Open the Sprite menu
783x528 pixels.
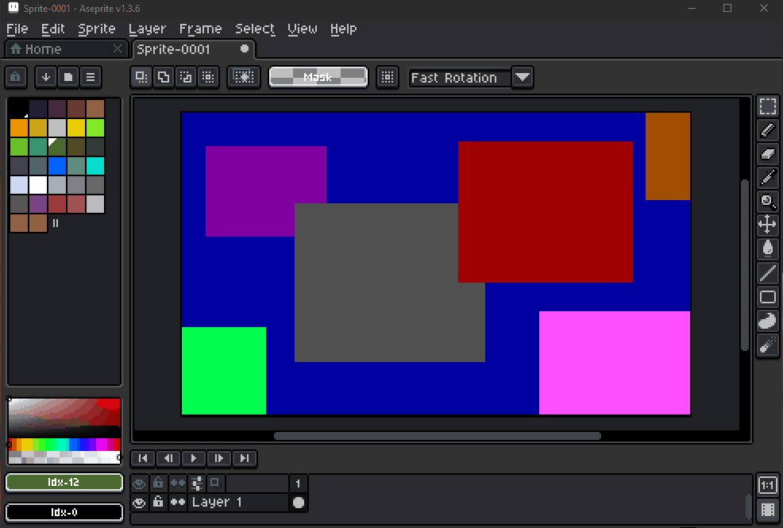coord(97,29)
